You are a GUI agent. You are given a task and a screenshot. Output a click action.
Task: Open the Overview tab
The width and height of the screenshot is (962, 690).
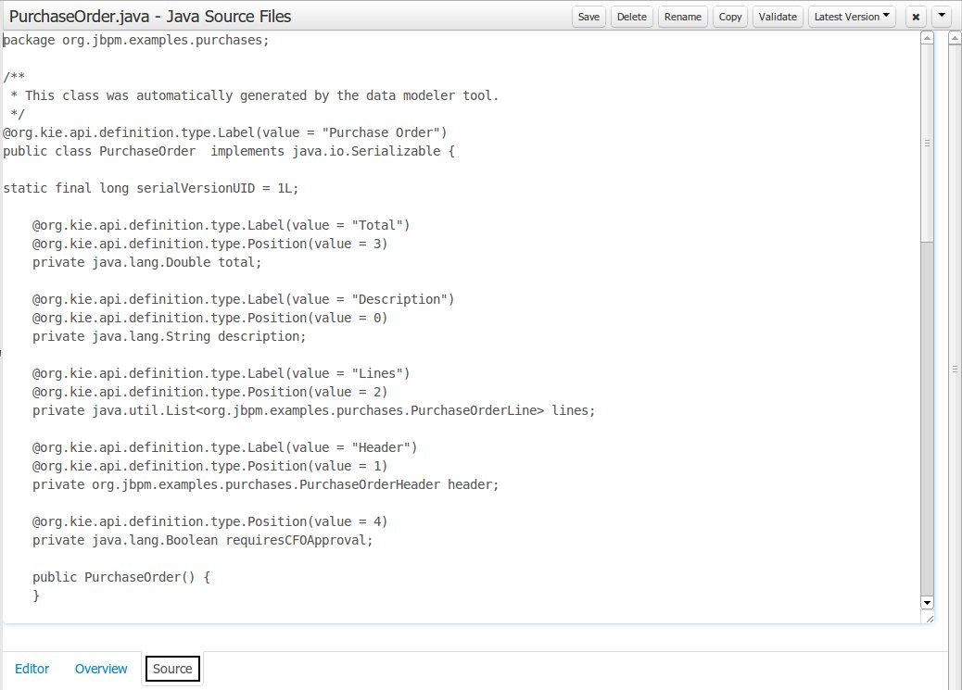click(101, 669)
